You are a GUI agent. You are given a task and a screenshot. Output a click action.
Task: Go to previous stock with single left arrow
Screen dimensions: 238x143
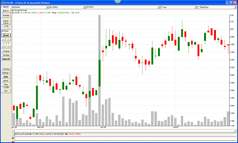coord(3,39)
